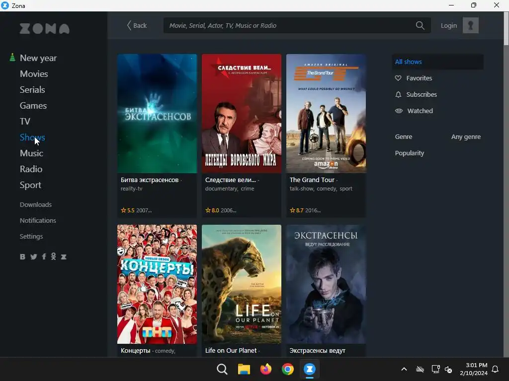The height and width of the screenshot is (381, 509).
Task: Open the Serials section
Action: tap(32, 90)
